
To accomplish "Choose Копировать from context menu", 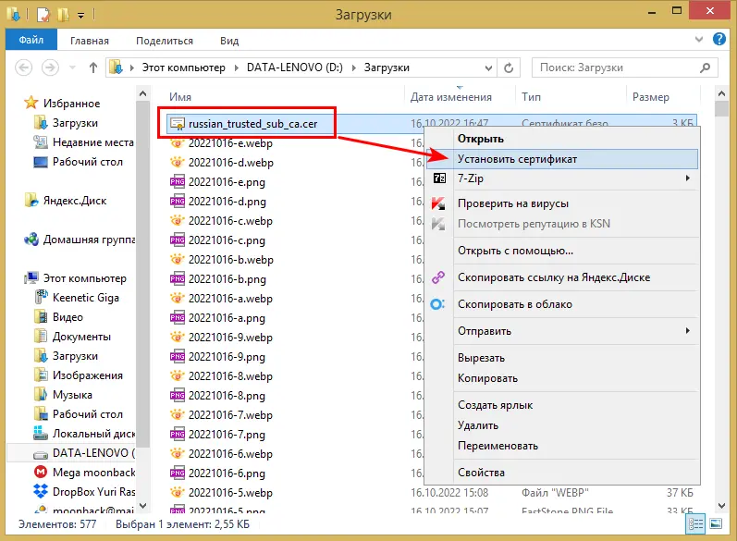I will click(562, 378).
